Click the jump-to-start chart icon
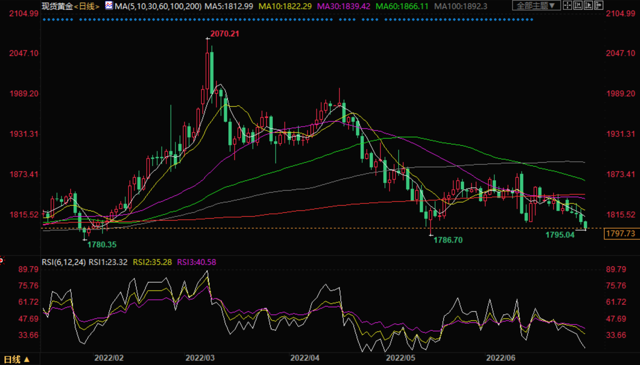This screenshot has height=365, width=640. 578,6
